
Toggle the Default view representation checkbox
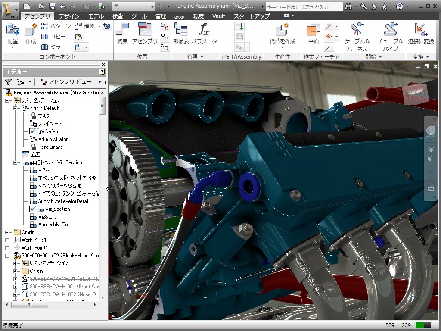coord(33,131)
